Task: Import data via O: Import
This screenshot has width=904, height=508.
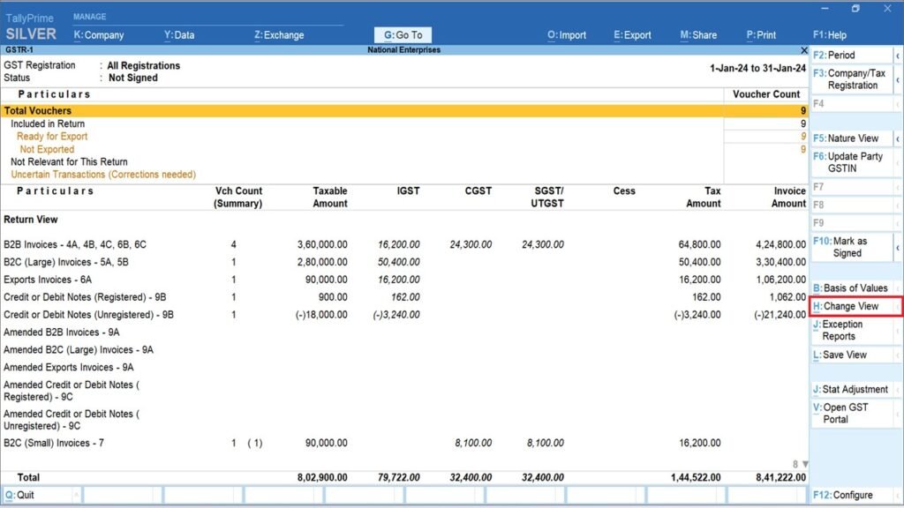Action: coord(566,35)
